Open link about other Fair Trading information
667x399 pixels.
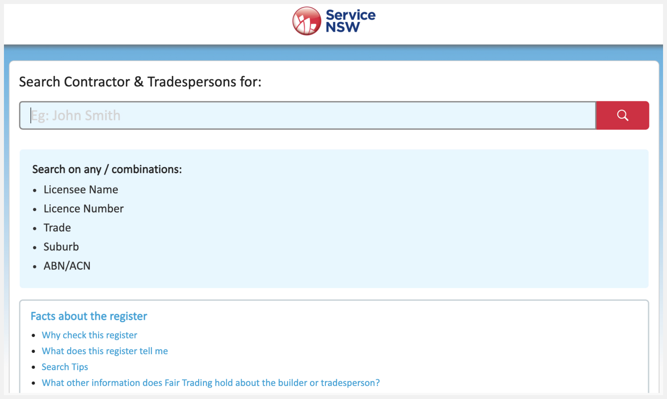point(211,383)
